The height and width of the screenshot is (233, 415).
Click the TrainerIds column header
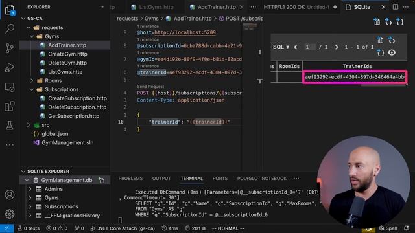coord(357,66)
